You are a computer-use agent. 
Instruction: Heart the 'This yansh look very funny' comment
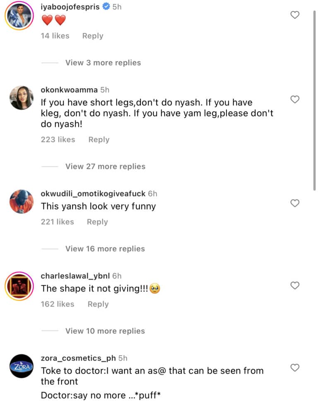(295, 203)
